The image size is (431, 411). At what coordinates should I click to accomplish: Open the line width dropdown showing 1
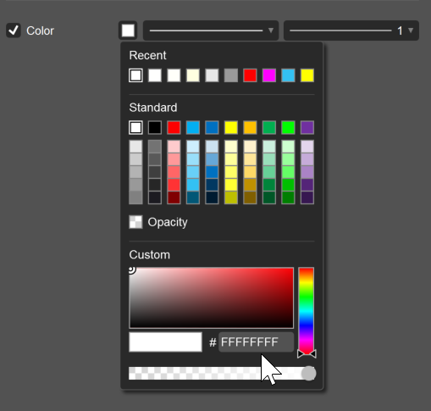pyautogui.click(x=351, y=31)
